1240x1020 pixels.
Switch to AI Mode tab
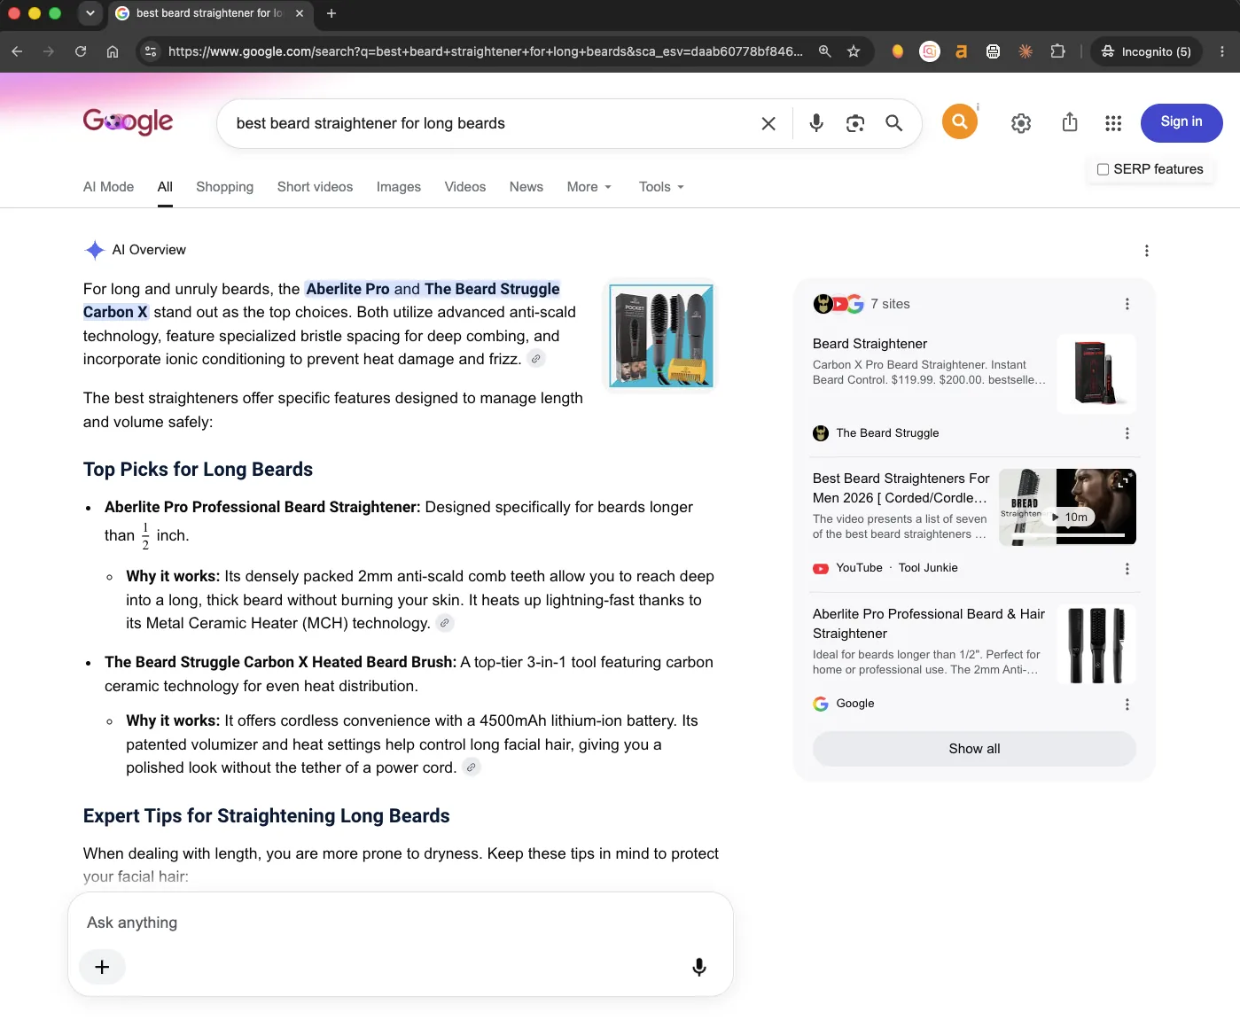pyautogui.click(x=108, y=187)
